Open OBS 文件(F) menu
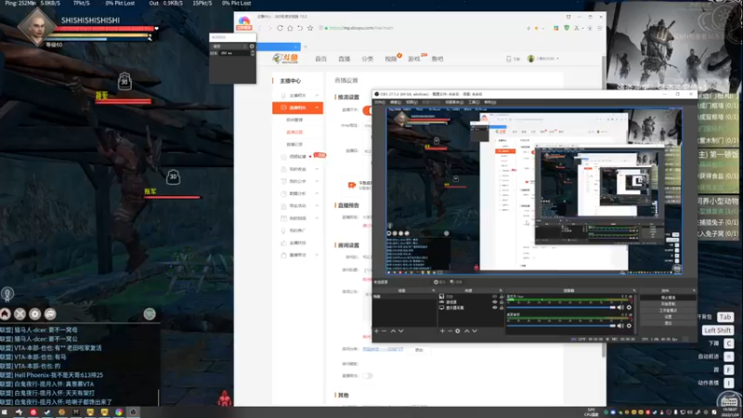This screenshot has height=418, width=743. [380, 102]
